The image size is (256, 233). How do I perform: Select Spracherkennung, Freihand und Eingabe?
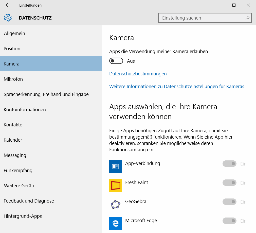[46, 94]
